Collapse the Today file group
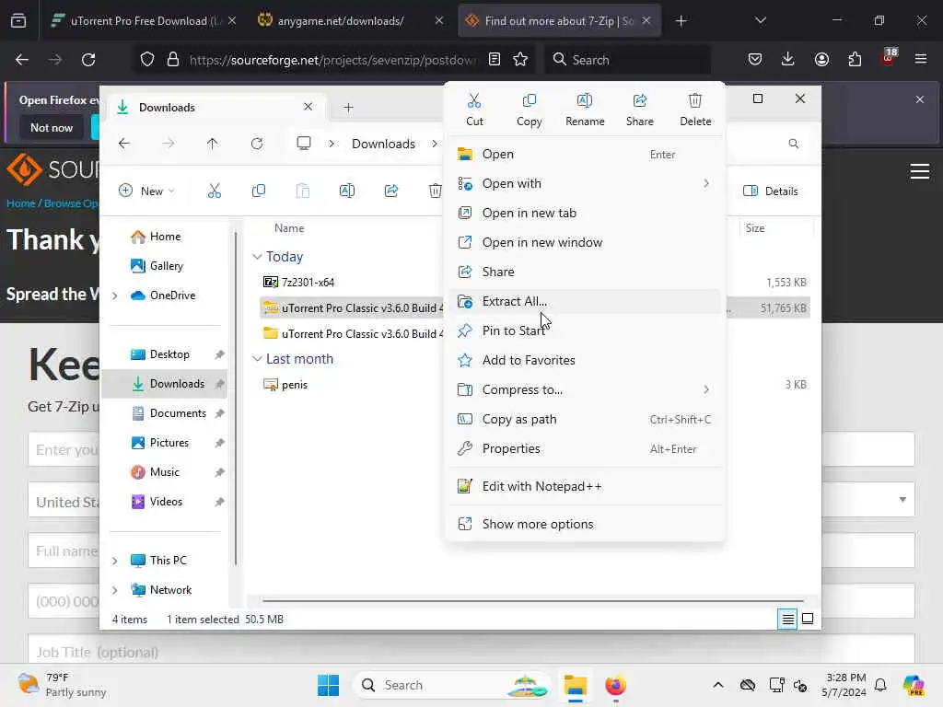The width and height of the screenshot is (943, 707). pyautogui.click(x=257, y=257)
